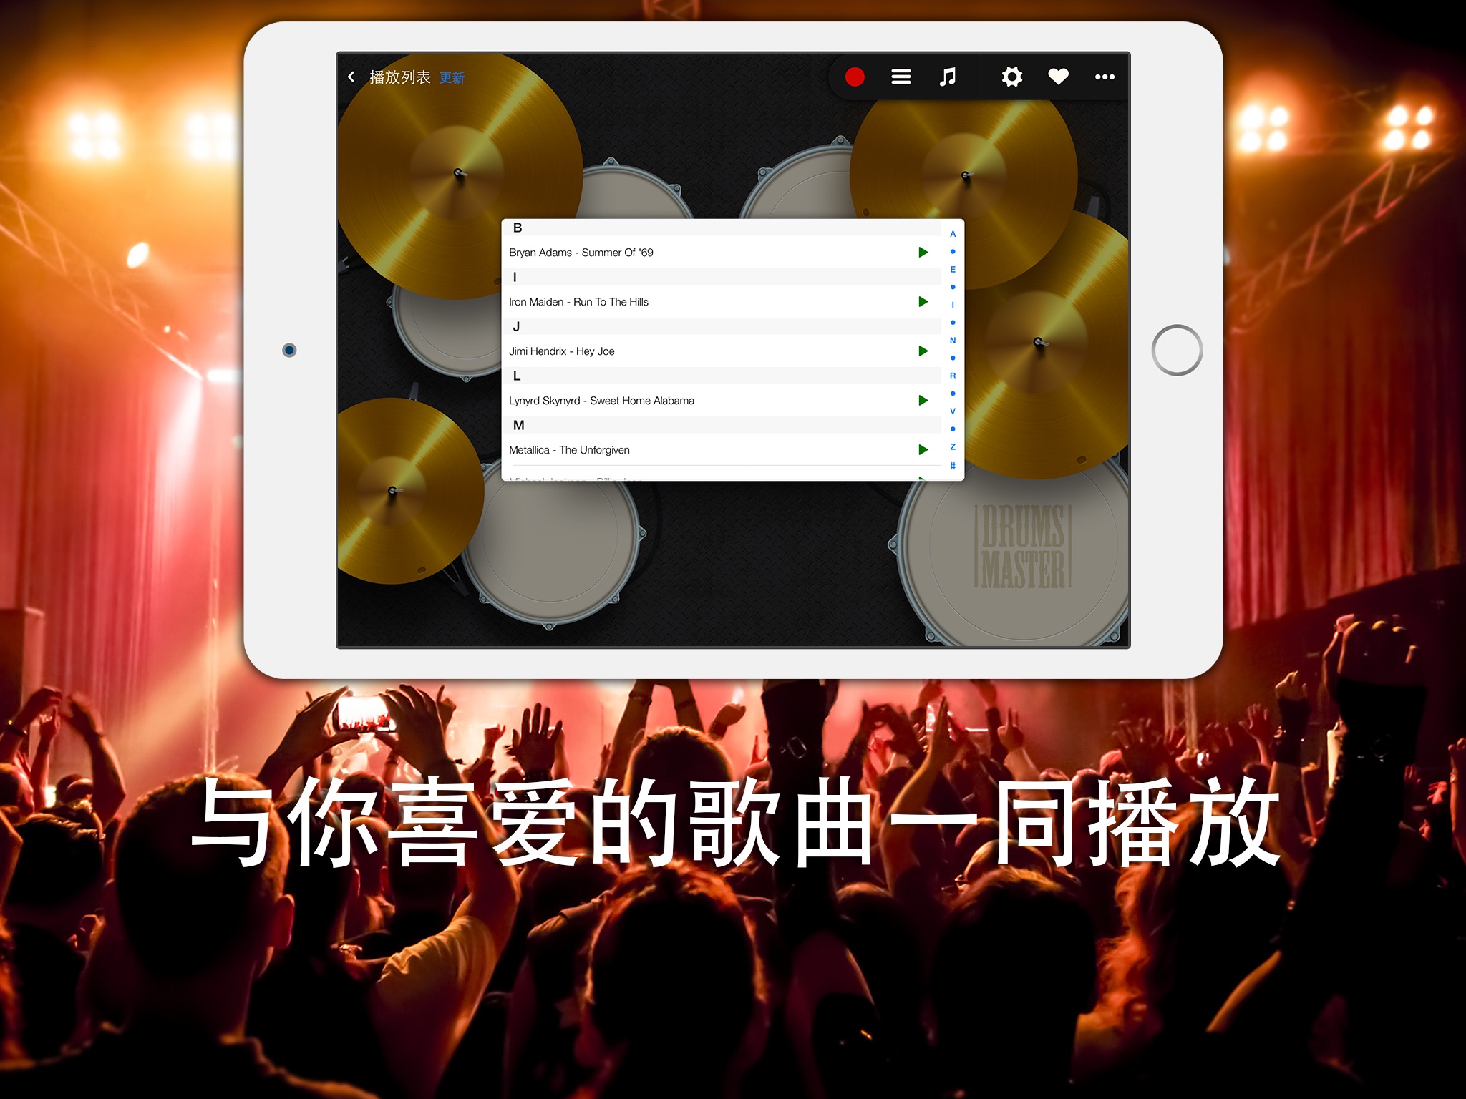The width and height of the screenshot is (1466, 1099).
Task: Open the music note library icon
Action: click(x=946, y=77)
